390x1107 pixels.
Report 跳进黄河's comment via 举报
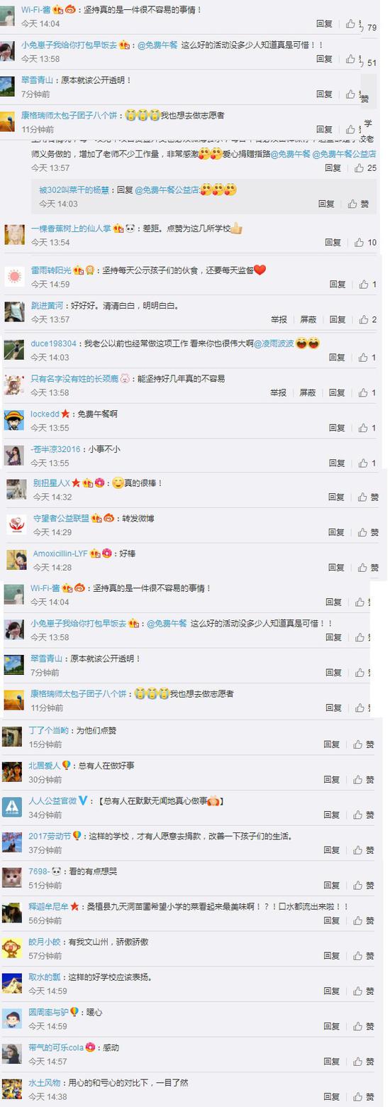click(279, 320)
